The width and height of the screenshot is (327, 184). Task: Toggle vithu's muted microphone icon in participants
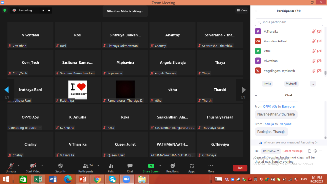click(x=314, y=51)
